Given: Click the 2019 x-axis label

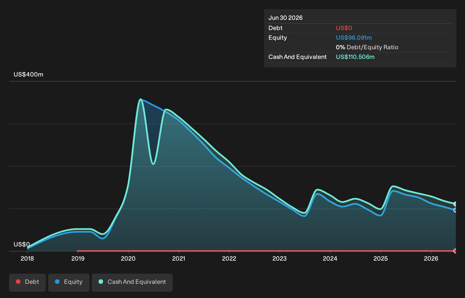Looking at the screenshot, I should pos(78,259).
